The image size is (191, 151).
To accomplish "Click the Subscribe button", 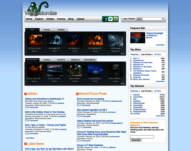I will tap(136, 140).
